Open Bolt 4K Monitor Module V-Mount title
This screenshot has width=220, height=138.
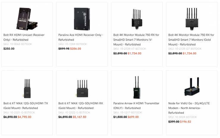coord(136,40)
